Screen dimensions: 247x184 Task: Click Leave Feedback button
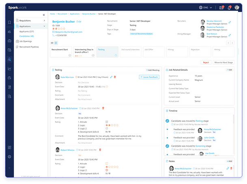click(149, 77)
